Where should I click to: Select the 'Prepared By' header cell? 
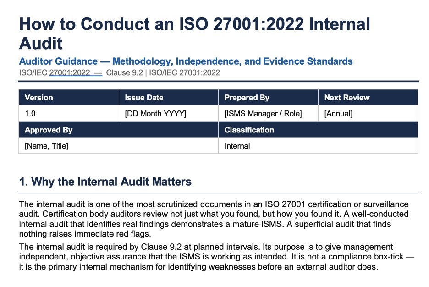(x=268, y=97)
